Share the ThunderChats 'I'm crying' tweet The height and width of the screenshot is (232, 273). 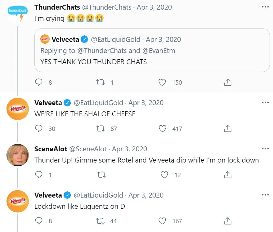point(227,82)
